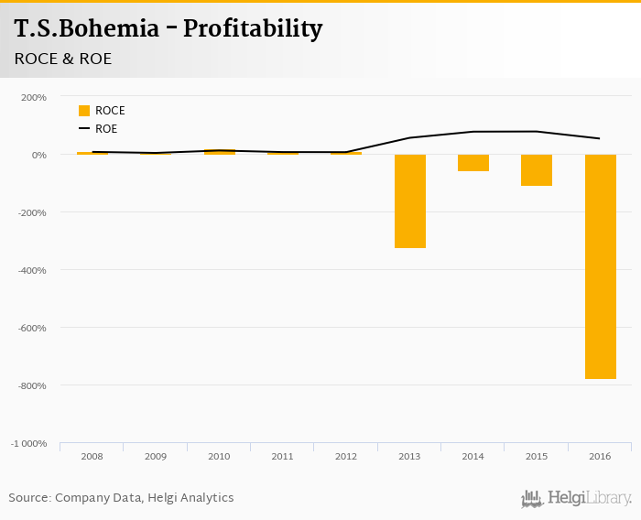
Task: Click the 2010 x-axis label
Action: coord(219,456)
